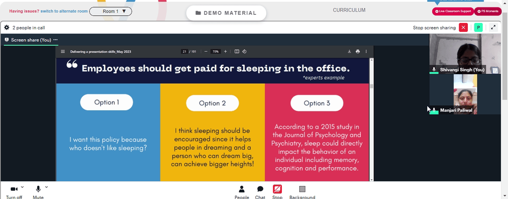Open DEMO MATERIAL folder

(x=226, y=13)
